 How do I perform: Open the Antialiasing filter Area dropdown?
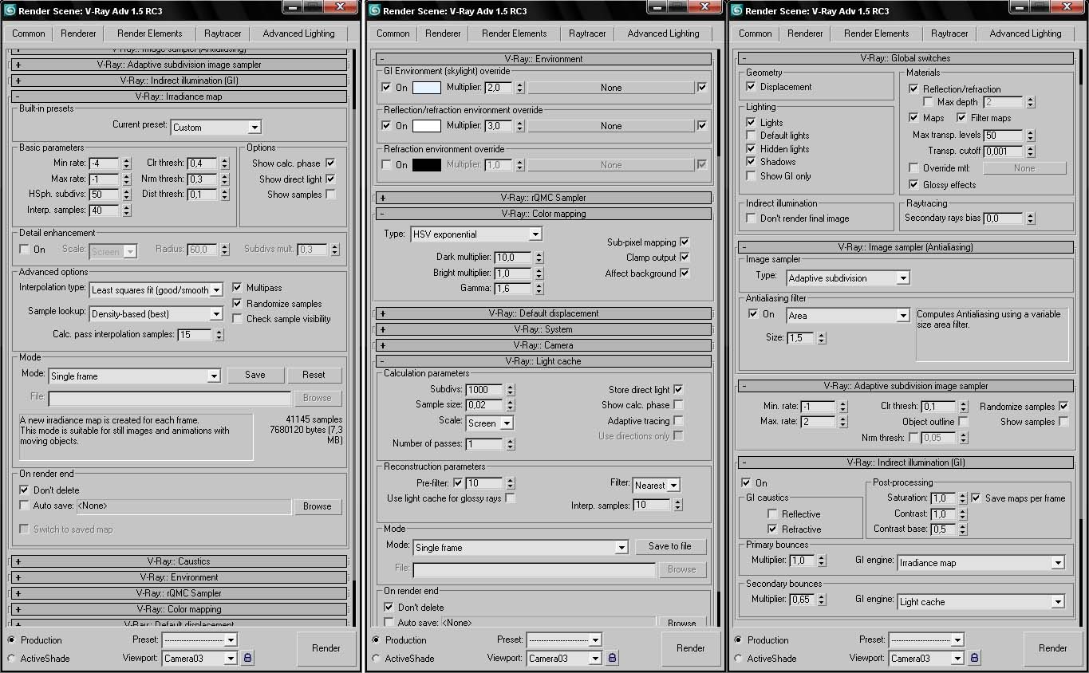(x=848, y=315)
